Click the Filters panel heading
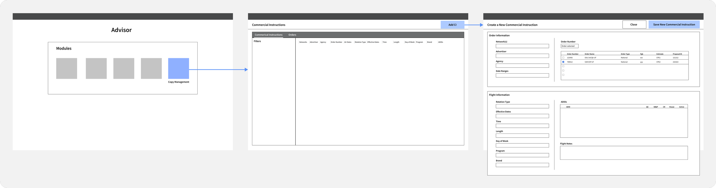Screen dimensions: 716x188 click(x=257, y=41)
